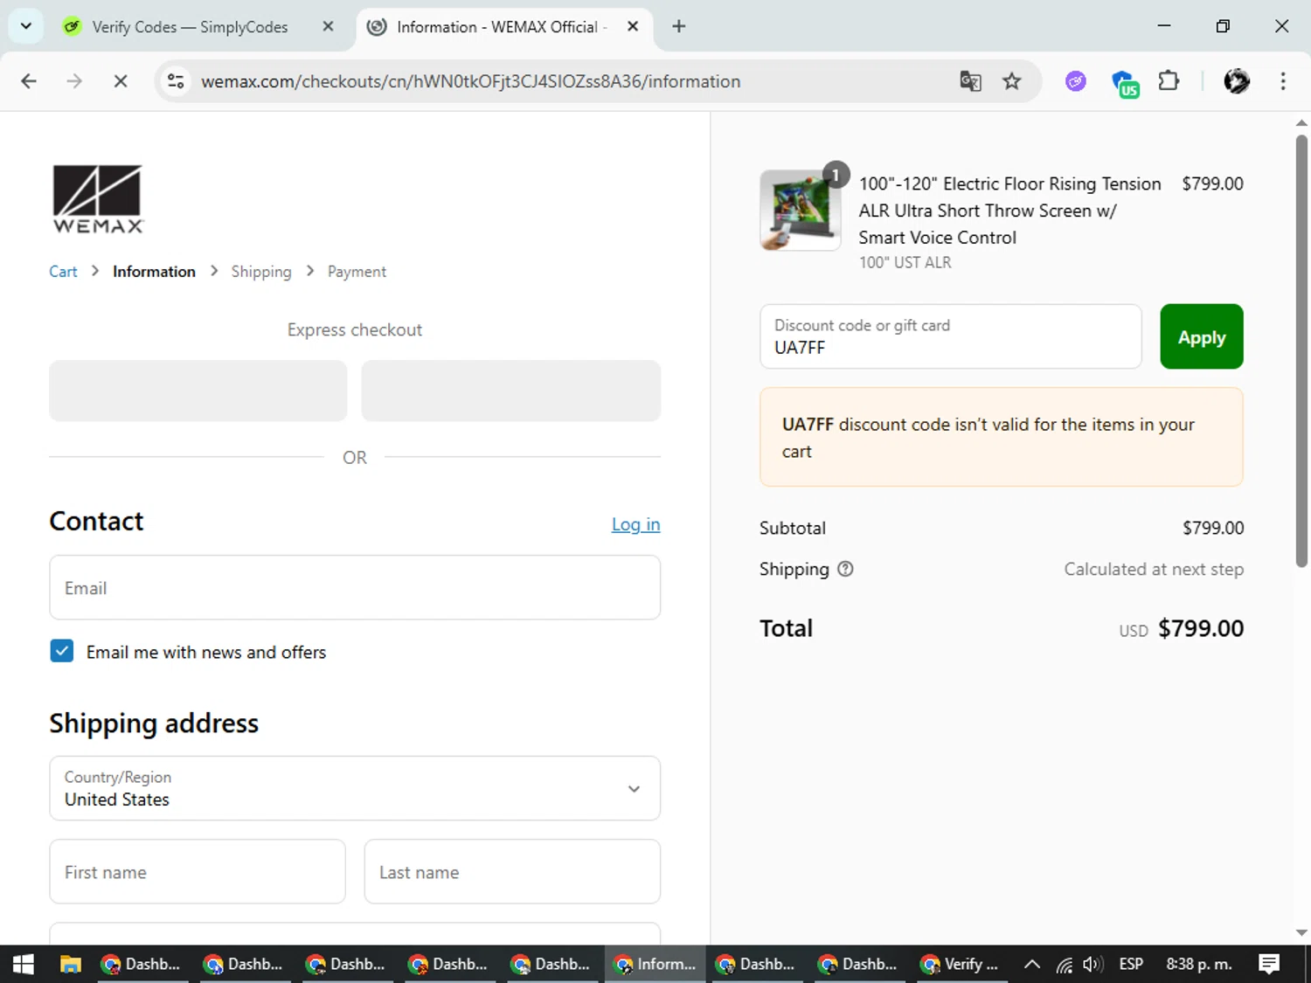Switch to Verify ... Chrome taskbar window
This screenshot has height=983, width=1311.
[x=961, y=964]
